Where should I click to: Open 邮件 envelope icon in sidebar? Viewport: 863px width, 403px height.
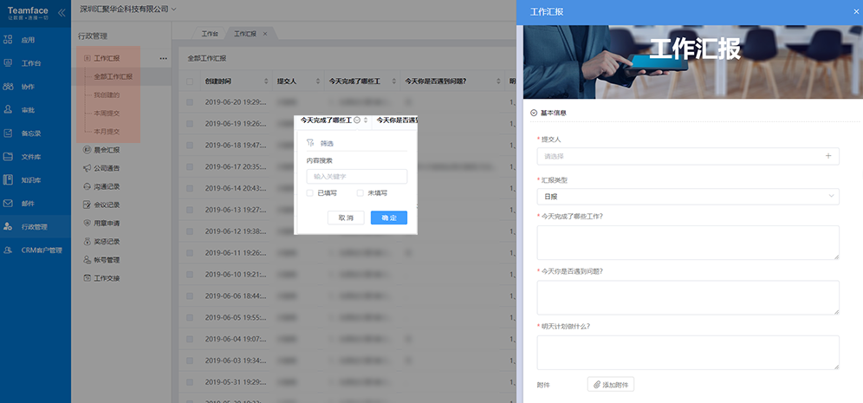click(x=8, y=203)
